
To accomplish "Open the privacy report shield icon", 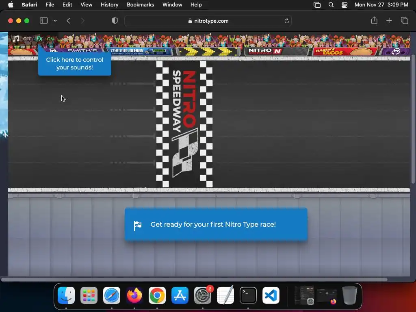I will [x=115, y=21].
